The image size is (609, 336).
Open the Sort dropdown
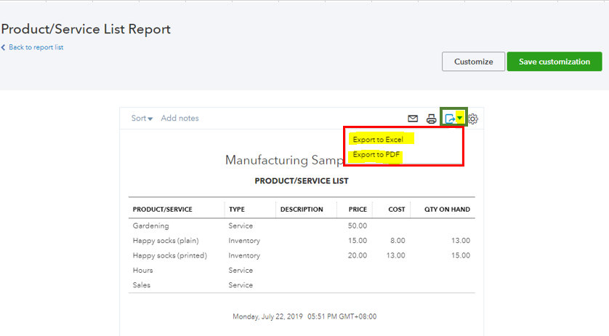142,119
